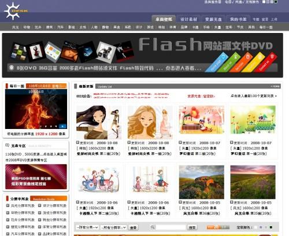Click the update-time icon on 爱屏时尚女性 第一辑 card
This screenshot has width=289, height=236.
pyautogui.click(x=129, y=142)
